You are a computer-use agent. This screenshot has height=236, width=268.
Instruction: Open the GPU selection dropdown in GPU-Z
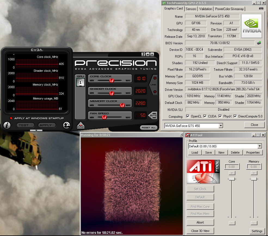pyautogui.click(x=221, y=126)
